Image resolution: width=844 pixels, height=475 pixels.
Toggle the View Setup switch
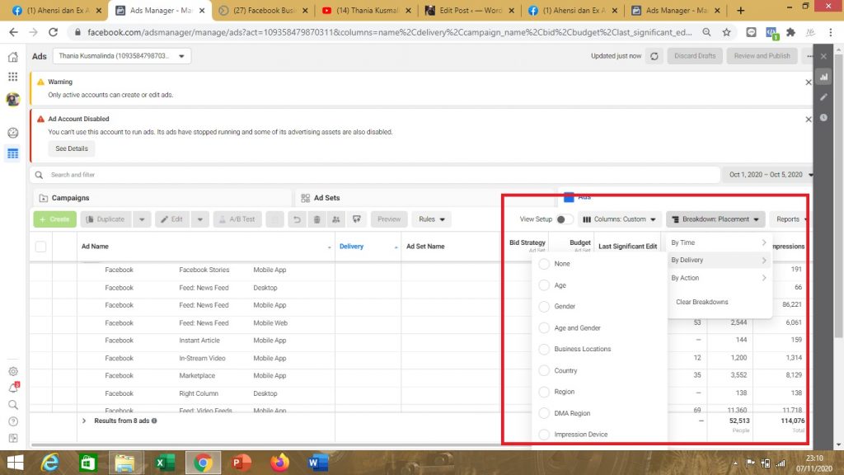pyautogui.click(x=565, y=219)
